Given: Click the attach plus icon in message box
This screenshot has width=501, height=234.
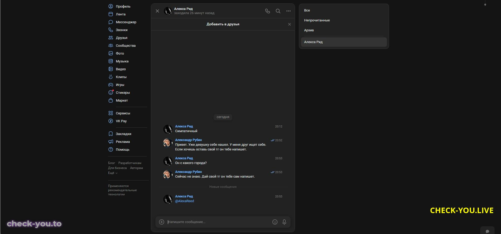Looking at the screenshot, I should tap(162, 222).
